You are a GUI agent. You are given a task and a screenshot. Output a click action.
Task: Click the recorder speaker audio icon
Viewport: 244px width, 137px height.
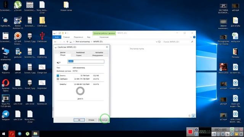coord(214,134)
